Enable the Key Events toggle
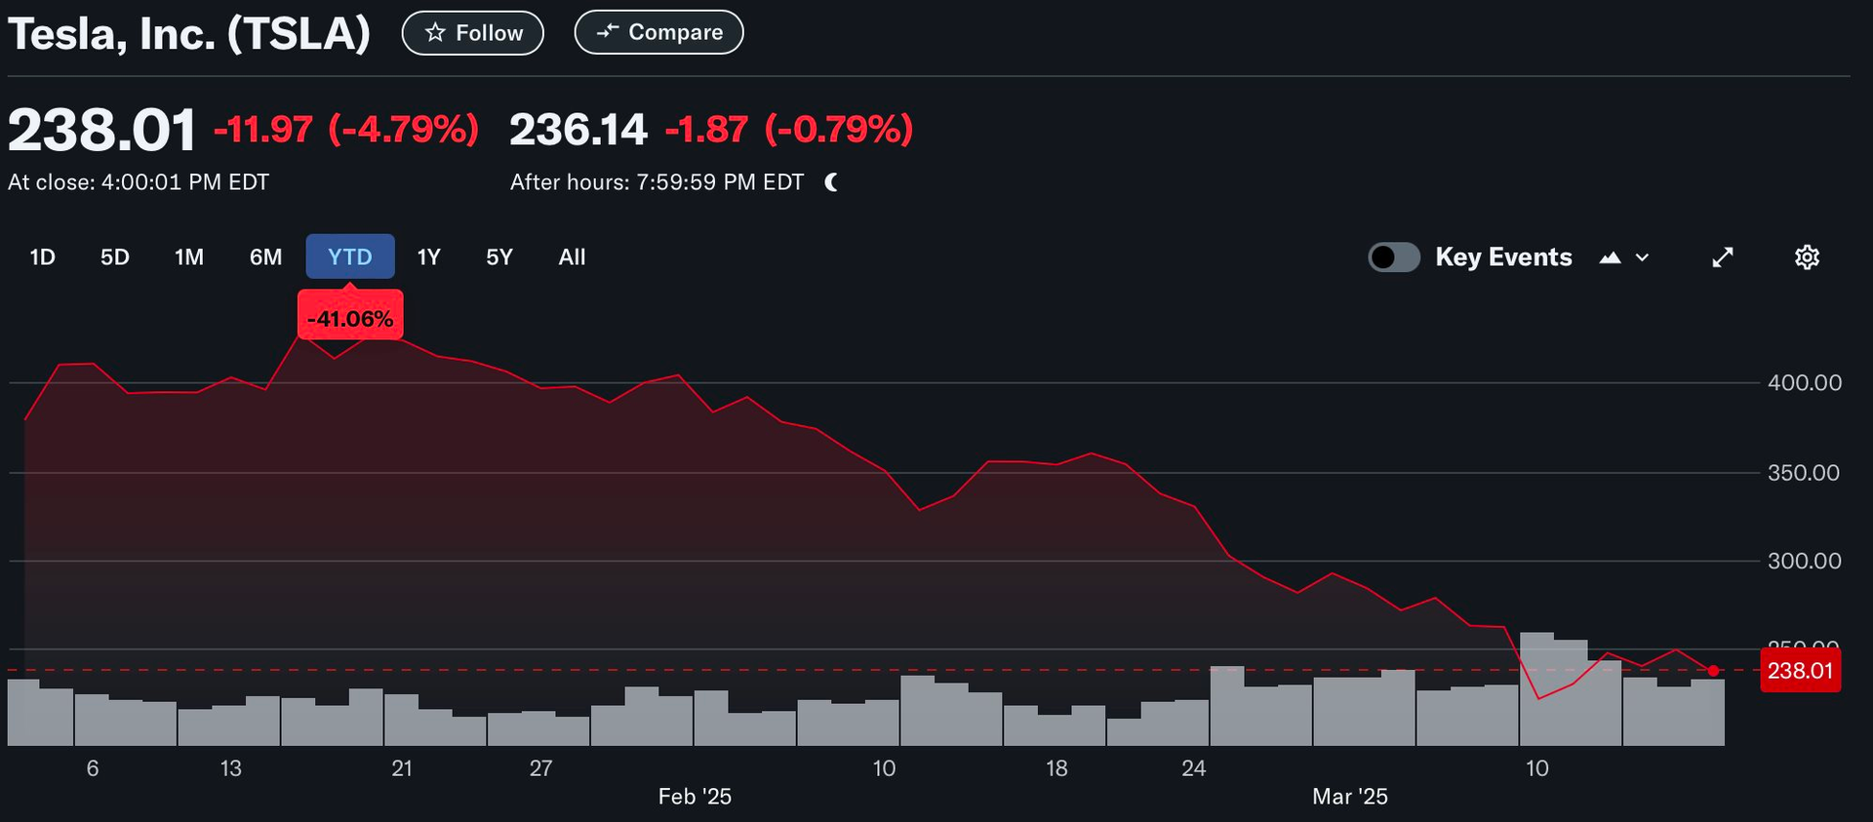Screen dimensions: 1873x822 point(1394,257)
